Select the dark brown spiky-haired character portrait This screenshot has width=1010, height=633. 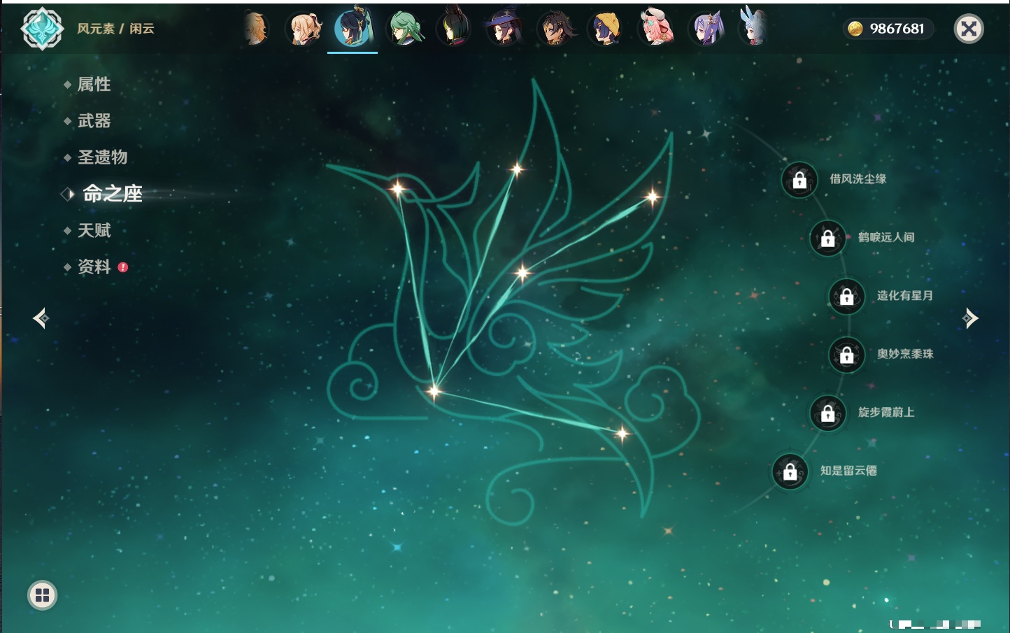click(555, 29)
